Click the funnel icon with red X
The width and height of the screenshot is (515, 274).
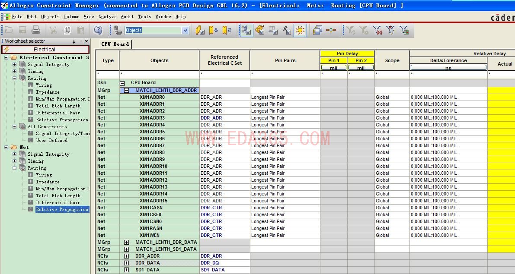tap(377, 30)
